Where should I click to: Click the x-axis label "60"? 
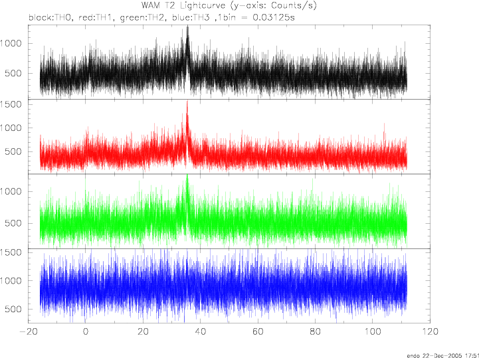click(x=258, y=331)
